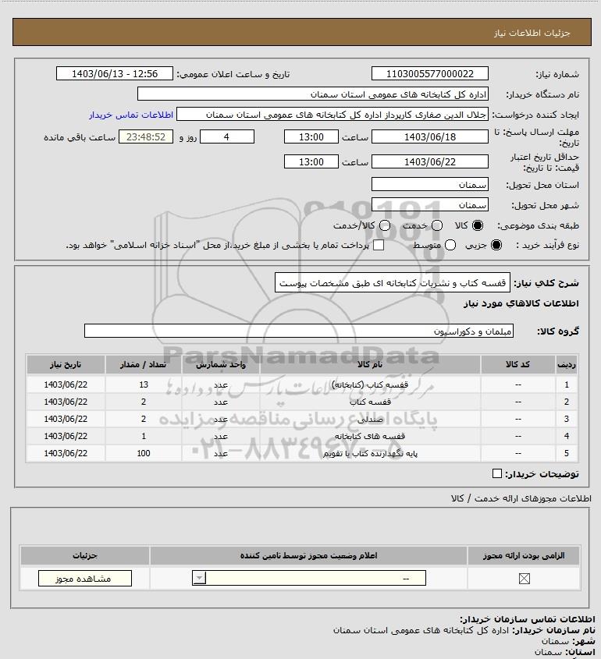Click the price validity date 1403/06/22 field

430,161
